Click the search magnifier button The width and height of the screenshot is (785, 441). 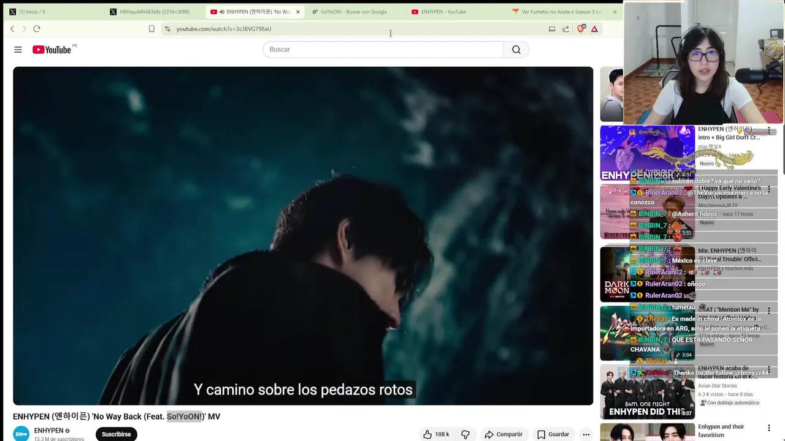(516, 50)
